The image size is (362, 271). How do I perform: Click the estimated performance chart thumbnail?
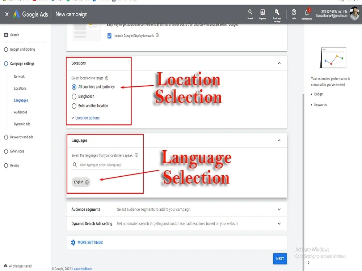333,57
